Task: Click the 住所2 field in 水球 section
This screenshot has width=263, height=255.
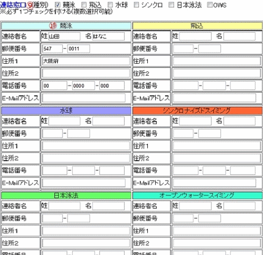Action: click(86, 158)
